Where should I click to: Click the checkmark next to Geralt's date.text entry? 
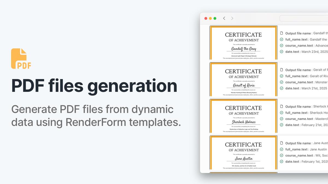click(x=281, y=88)
